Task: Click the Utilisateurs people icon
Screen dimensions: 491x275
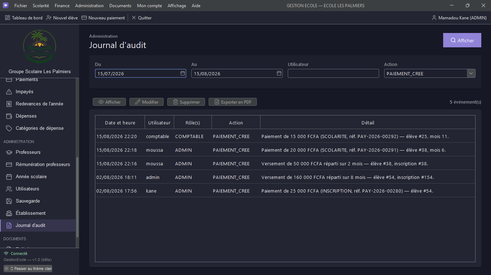Action: coord(9,189)
